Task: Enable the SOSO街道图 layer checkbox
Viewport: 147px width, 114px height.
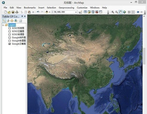Action: [10, 35]
